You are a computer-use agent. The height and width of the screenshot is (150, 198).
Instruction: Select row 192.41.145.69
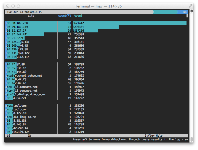pyautogui.click(x=96, y=72)
